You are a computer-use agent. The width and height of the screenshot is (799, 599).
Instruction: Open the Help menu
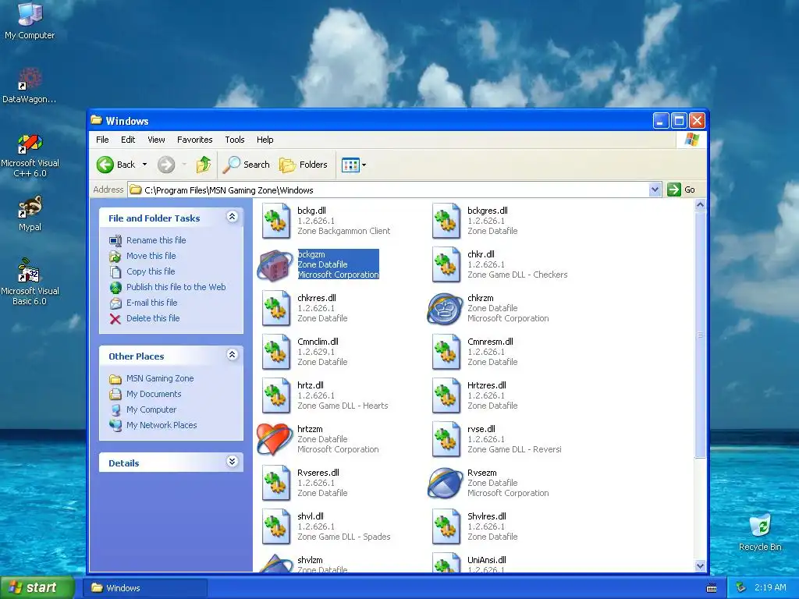pyautogui.click(x=265, y=140)
